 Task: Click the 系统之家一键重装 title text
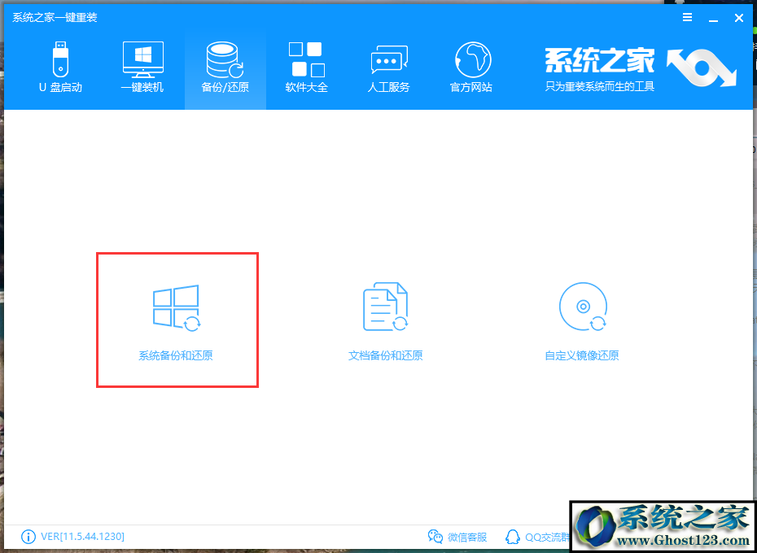pos(55,18)
